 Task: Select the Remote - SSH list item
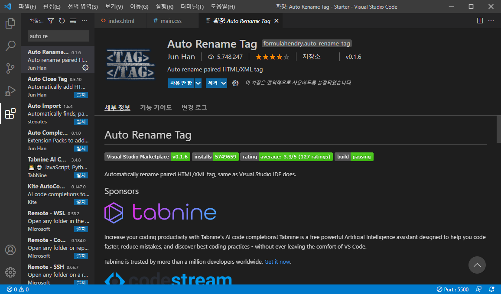click(x=58, y=274)
